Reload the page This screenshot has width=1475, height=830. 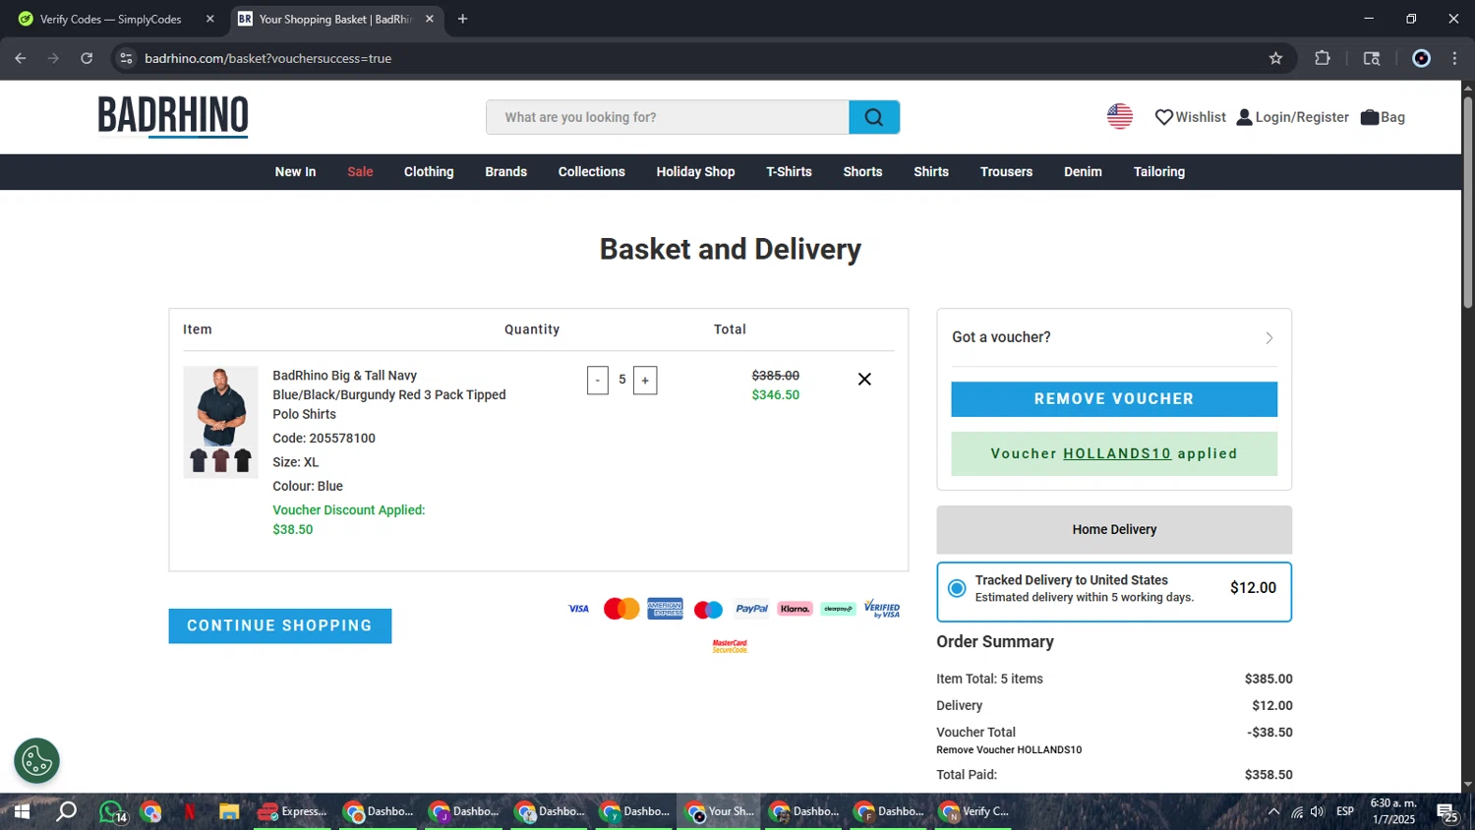pyautogui.click(x=87, y=58)
